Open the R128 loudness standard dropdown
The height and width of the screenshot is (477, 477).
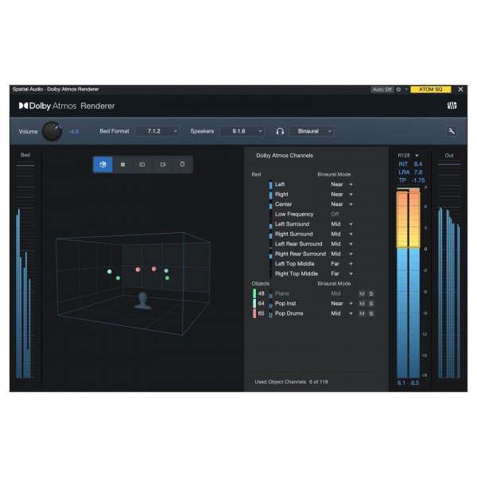(x=408, y=156)
